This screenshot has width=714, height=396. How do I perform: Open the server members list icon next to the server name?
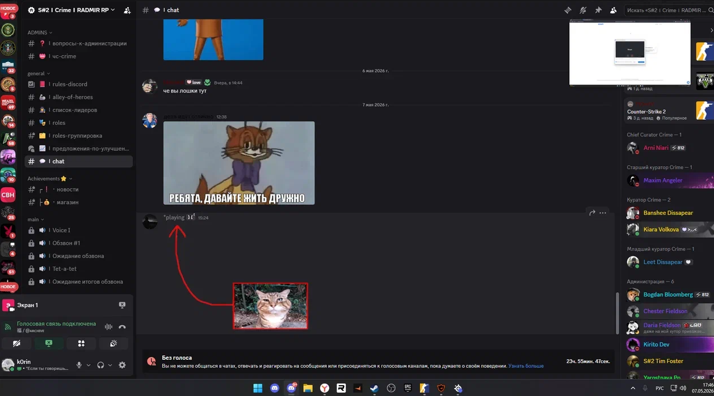click(127, 10)
